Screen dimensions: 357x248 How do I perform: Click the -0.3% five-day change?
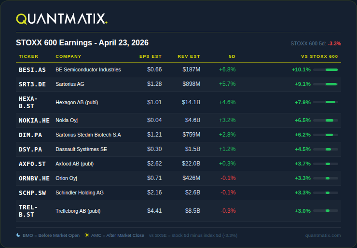(228, 211)
